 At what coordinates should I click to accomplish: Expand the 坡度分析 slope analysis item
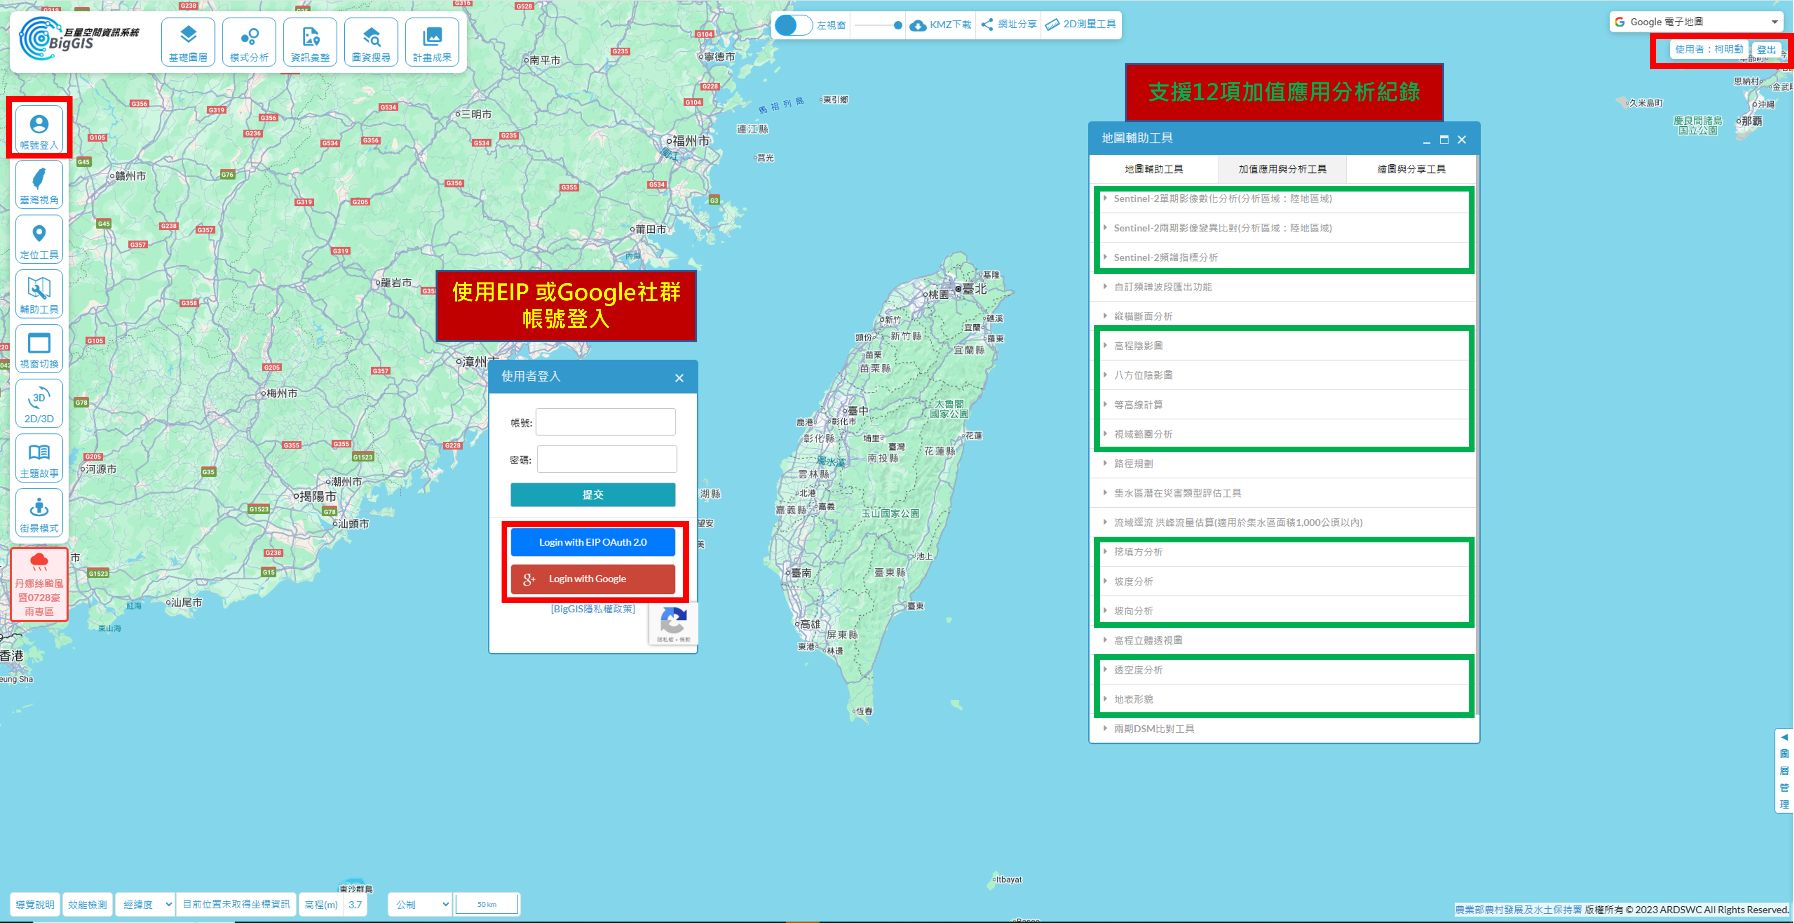1133,581
